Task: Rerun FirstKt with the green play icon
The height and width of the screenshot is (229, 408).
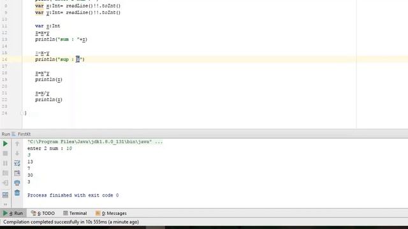Action: coord(5,144)
